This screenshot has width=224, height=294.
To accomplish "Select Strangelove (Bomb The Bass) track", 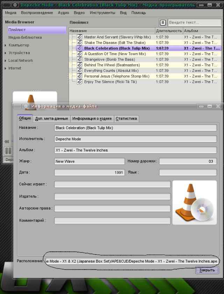I will tap(110, 59).
